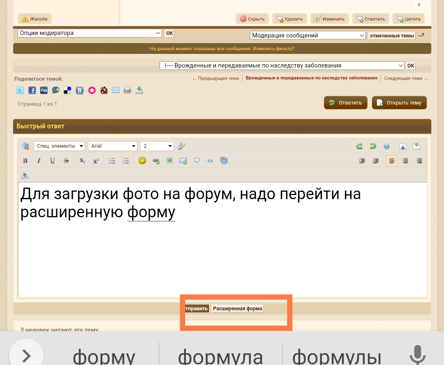Enable center text alignment
This screenshot has height=365, width=444.
point(405,161)
